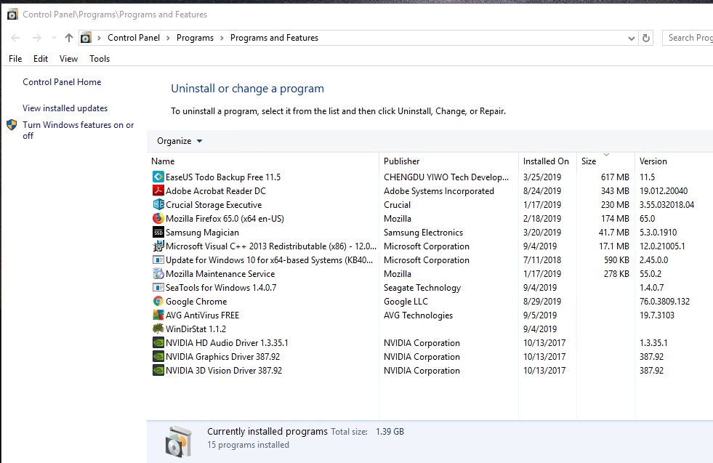Click publisher cell Seagate Technology
The height and width of the screenshot is (463, 713).
point(422,287)
